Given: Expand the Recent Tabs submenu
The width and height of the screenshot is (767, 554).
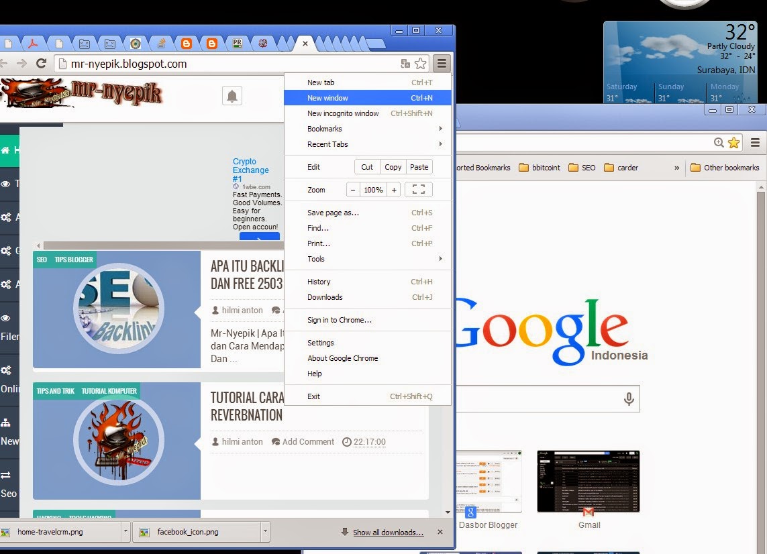Looking at the screenshot, I should (x=367, y=144).
